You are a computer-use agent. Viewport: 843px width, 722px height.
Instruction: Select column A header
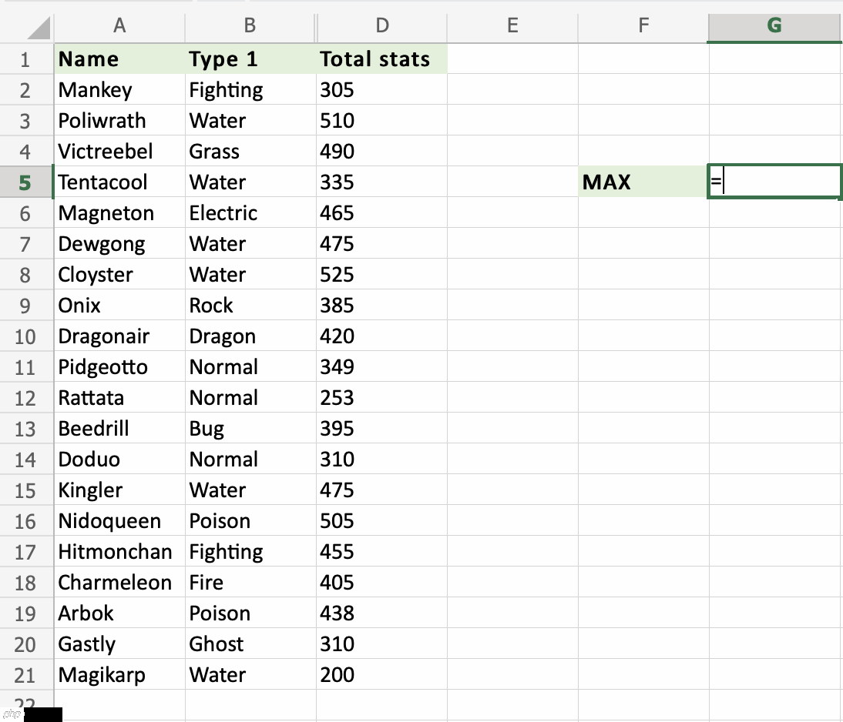click(119, 25)
